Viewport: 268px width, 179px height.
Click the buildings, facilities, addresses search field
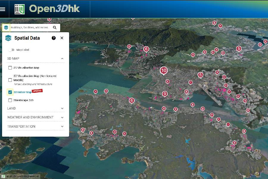30,27
